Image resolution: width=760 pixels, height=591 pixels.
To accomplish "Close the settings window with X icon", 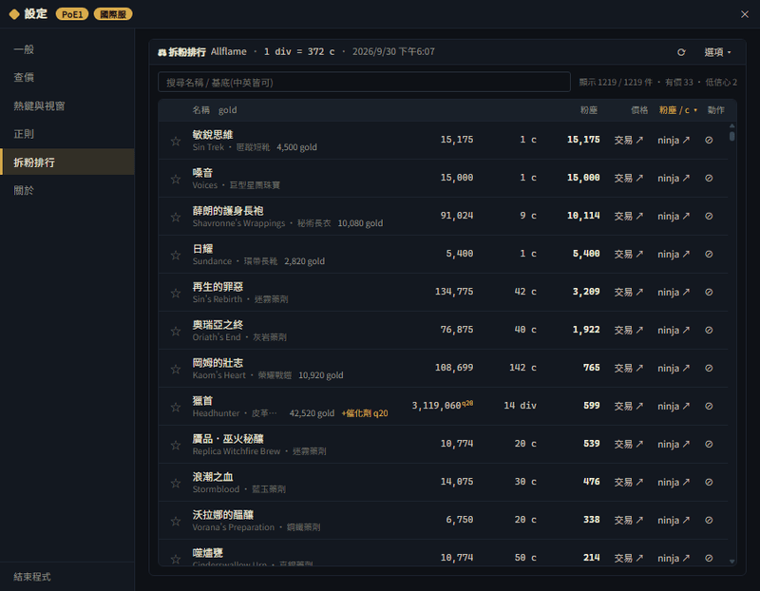I will [745, 14].
